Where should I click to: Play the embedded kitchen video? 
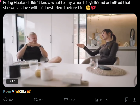70,50
